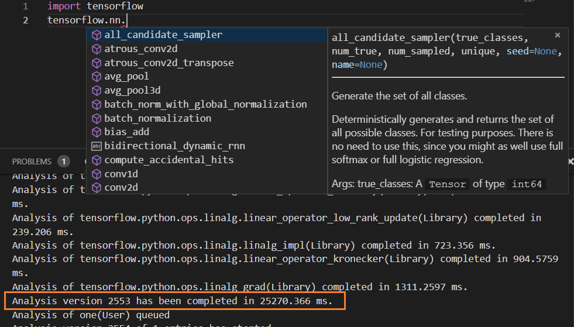This screenshot has width=574, height=327.
Task: Place cursor on import tensorflow line
Action: (x=95, y=6)
